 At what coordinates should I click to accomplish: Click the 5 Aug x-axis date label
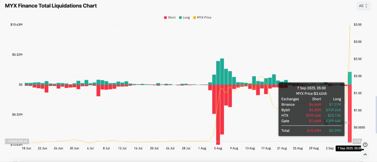tap(218, 148)
